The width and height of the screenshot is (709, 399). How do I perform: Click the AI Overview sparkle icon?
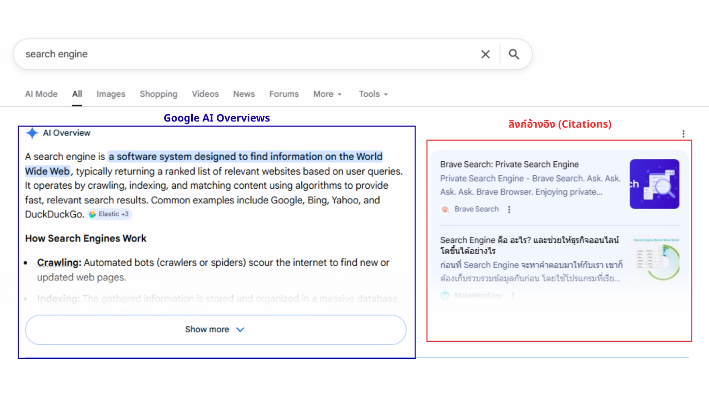32,133
